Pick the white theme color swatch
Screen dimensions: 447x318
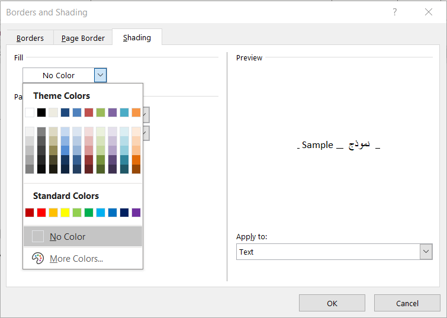(30, 113)
